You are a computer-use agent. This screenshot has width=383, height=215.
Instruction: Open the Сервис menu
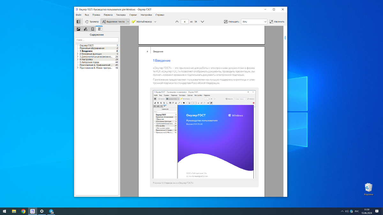(133, 15)
